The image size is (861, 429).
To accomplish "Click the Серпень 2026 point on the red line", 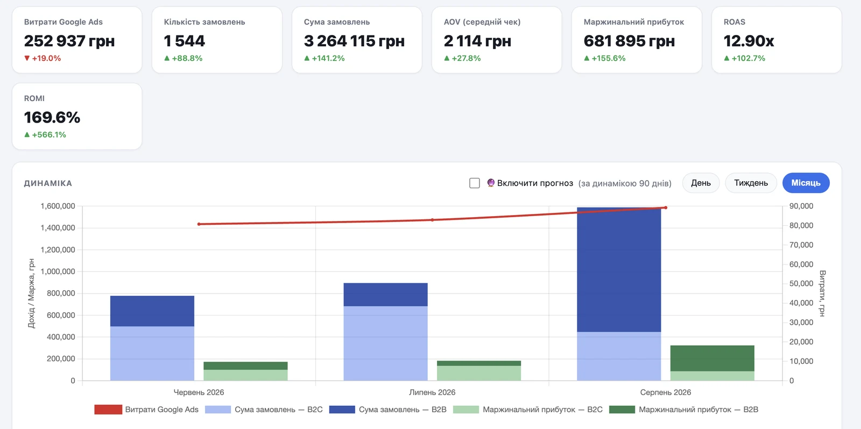I will 666,208.
